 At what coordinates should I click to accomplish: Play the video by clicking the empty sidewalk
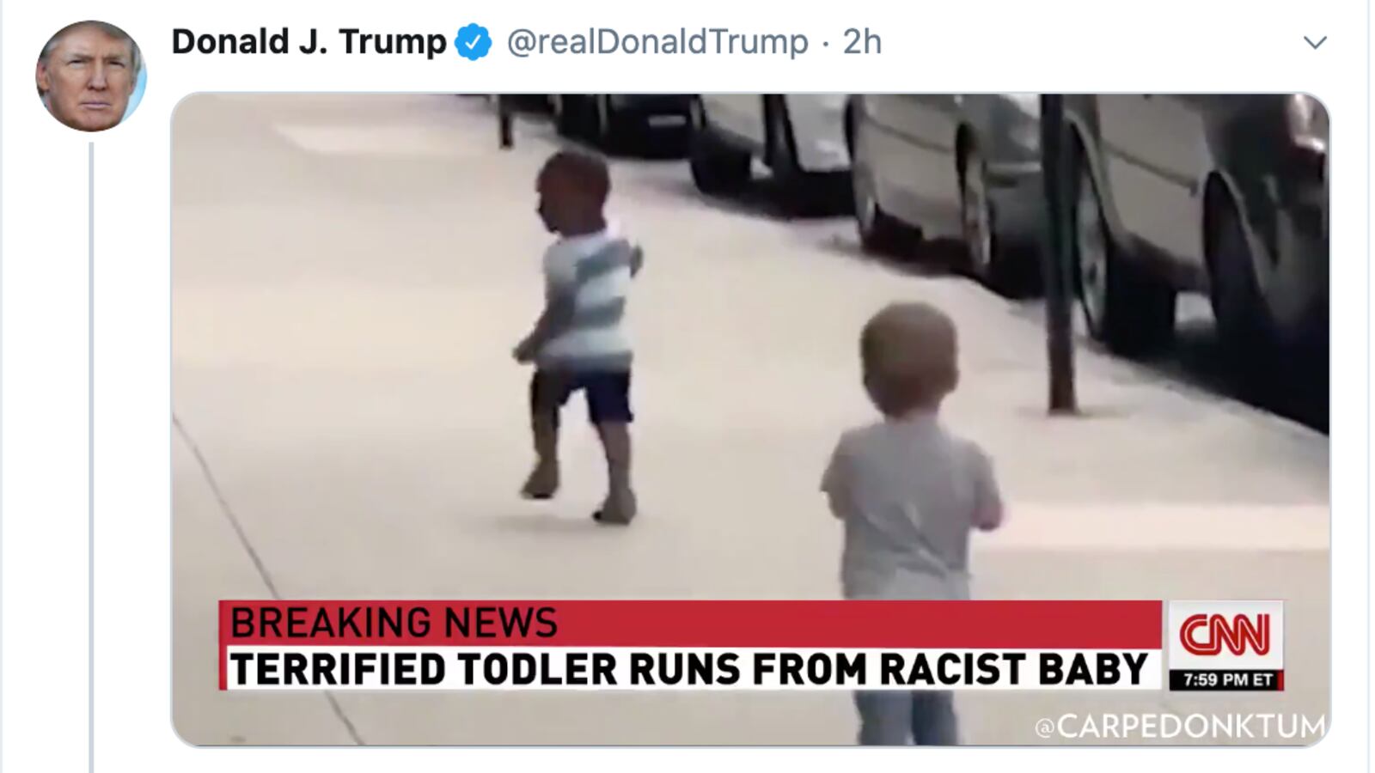tap(344, 344)
